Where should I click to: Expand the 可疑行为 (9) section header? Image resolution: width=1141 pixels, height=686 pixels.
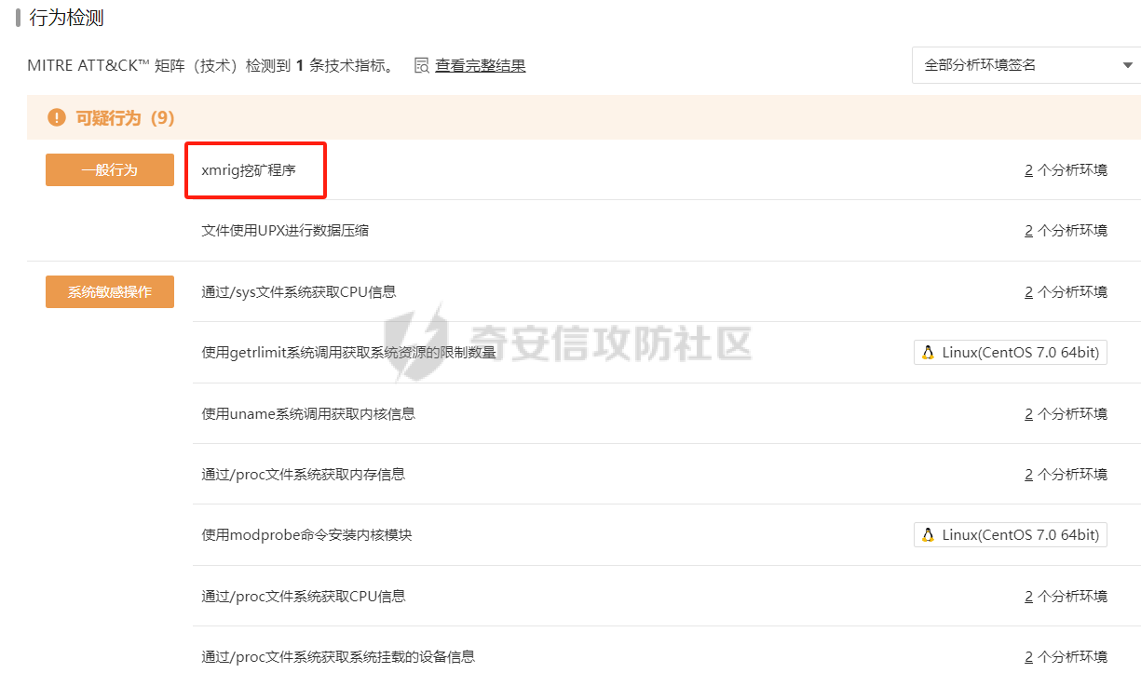[x=125, y=118]
